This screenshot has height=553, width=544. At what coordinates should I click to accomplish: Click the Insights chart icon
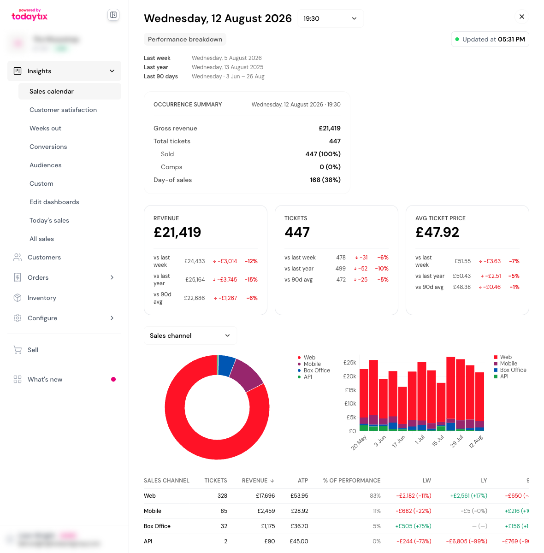(18, 71)
